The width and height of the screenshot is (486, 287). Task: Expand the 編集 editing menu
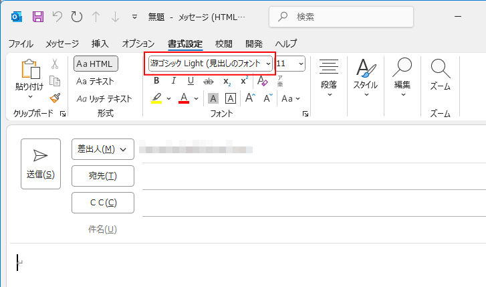coord(402,78)
